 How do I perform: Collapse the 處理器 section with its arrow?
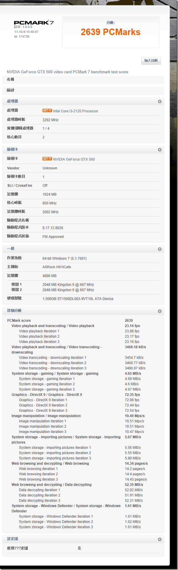160,101
